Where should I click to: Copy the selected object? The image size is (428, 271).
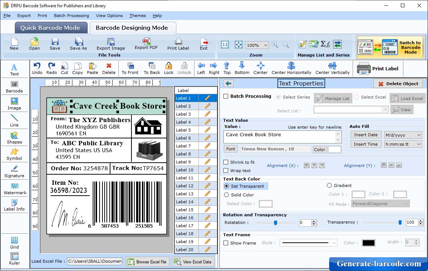(x=77, y=68)
